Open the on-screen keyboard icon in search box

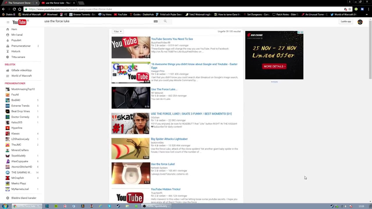pyautogui.click(x=156, y=21)
